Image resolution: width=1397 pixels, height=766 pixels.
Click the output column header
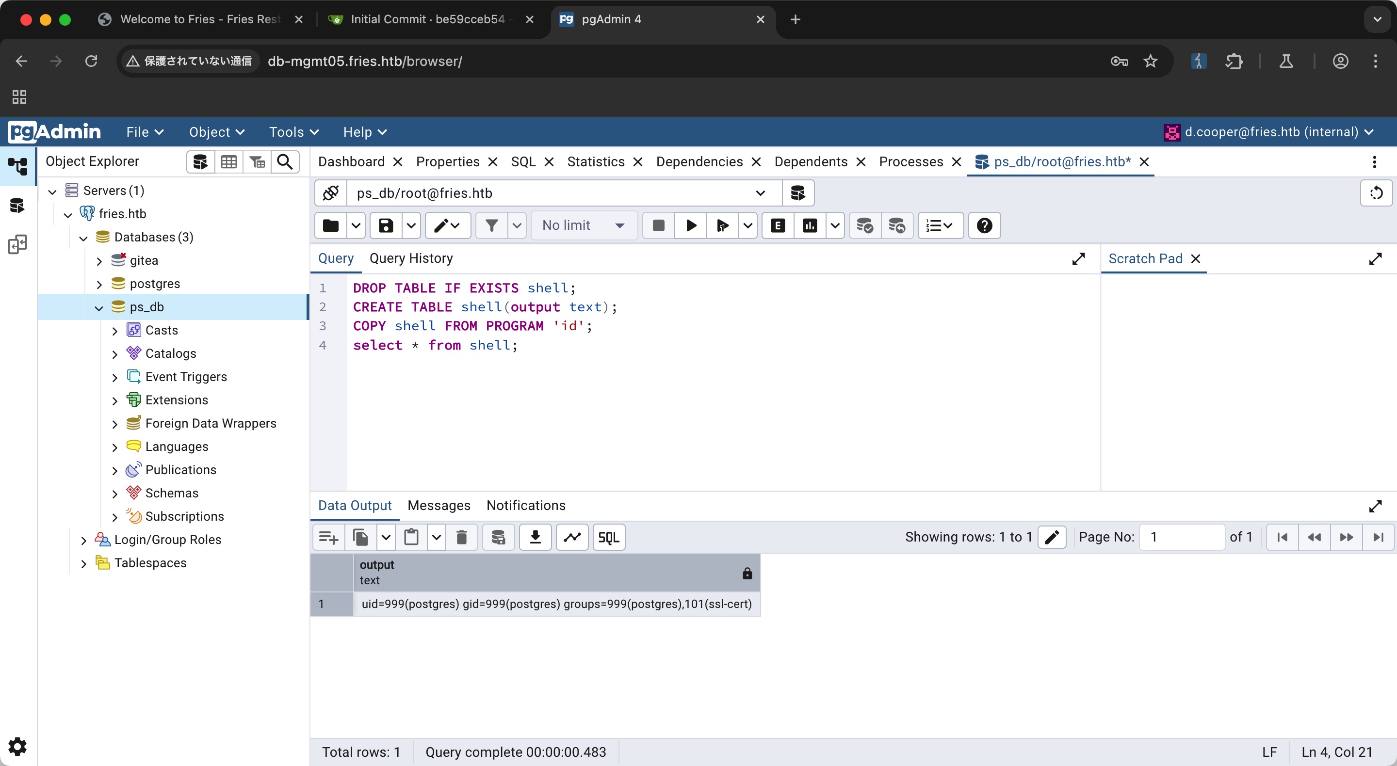point(556,573)
